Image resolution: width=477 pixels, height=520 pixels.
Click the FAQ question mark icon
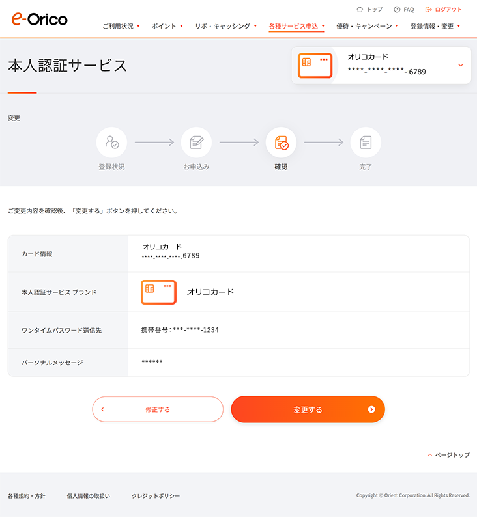click(x=397, y=10)
